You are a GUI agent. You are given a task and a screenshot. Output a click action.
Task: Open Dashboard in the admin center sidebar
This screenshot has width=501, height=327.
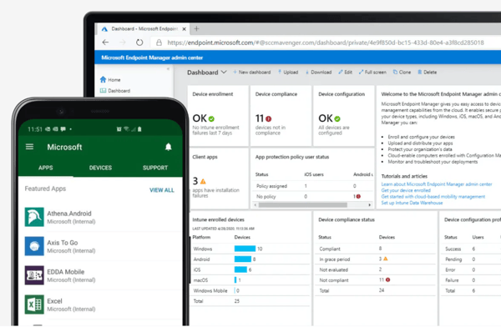(x=115, y=91)
